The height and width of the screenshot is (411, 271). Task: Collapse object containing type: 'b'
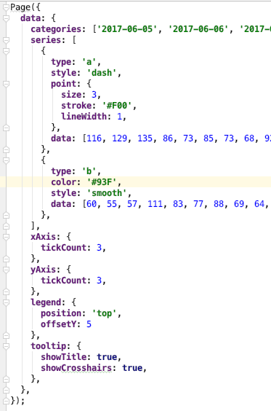coord(6,160)
